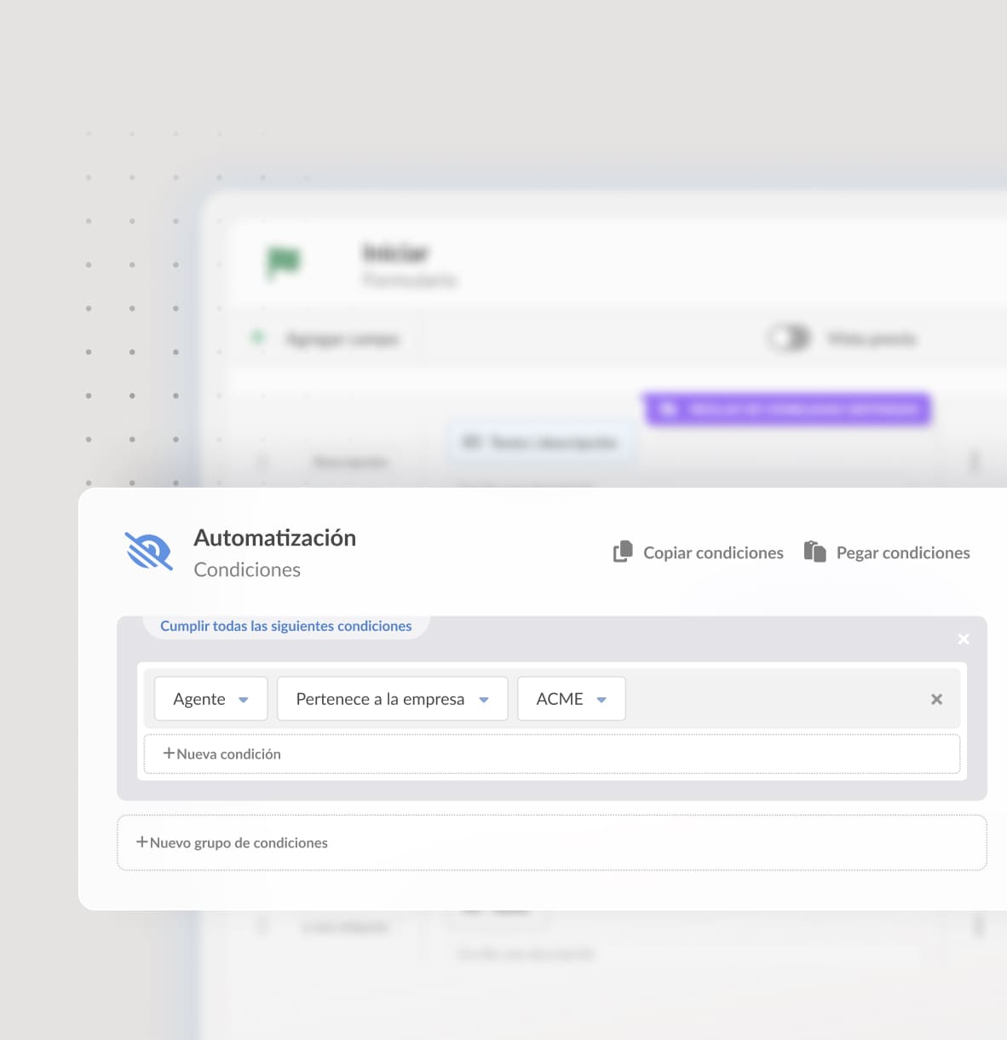
Task: Click the plus icon for Nueva condición
Action: coord(169,754)
